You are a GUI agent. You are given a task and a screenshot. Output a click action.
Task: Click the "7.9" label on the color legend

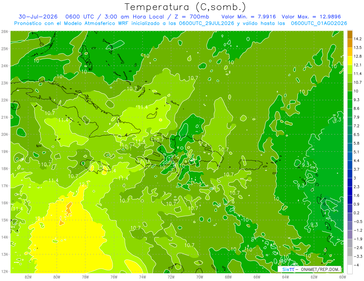coord(356,117)
